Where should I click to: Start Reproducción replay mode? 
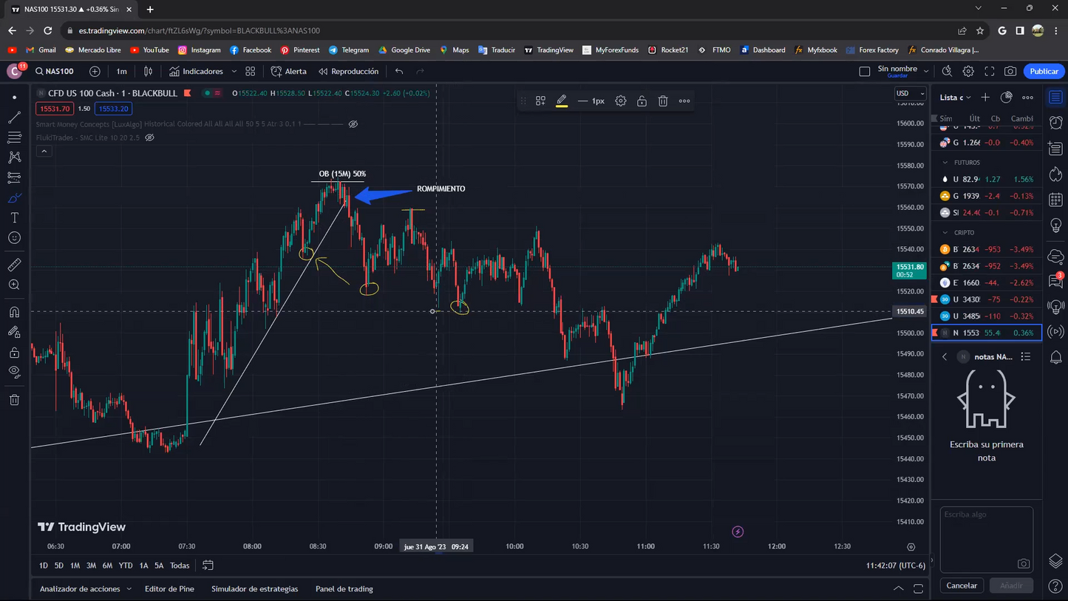tap(348, 72)
